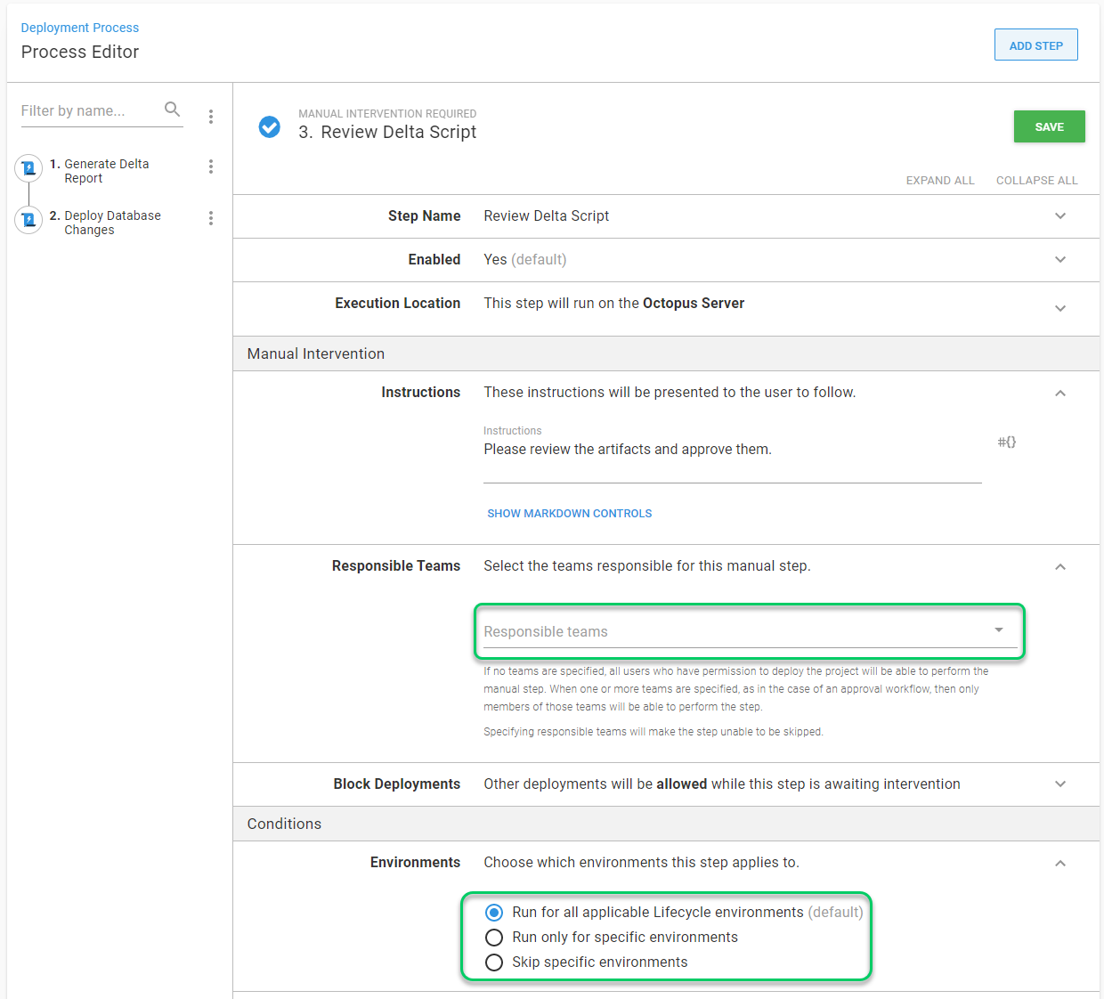Viewport: 1104px width, 999px height.
Task: Click the Filter by name input field
Action: [89, 110]
